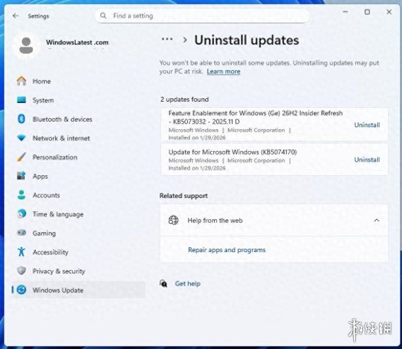Viewport: 402px width, 349px height.
Task: Expand the breadcrumb ellipsis menu
Action: point(167,39)
